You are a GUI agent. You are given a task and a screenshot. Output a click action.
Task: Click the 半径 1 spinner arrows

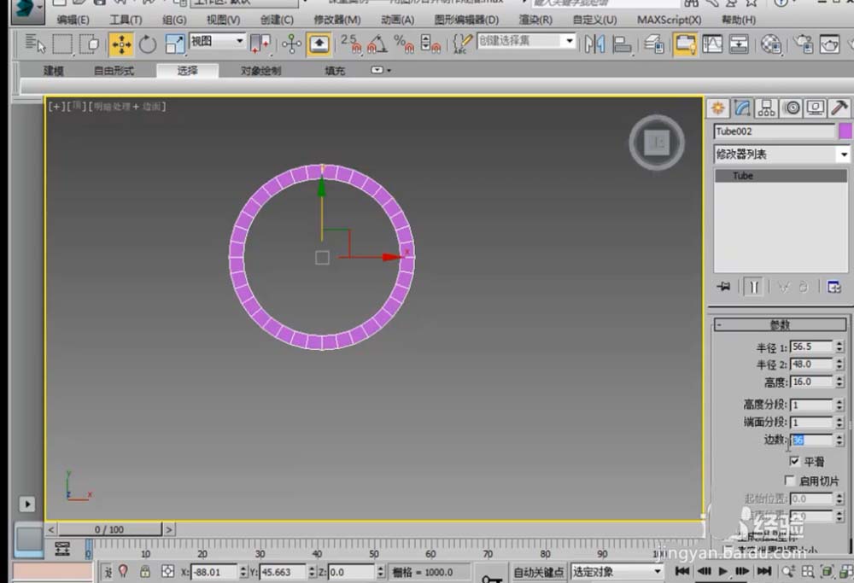click(x=839, y=347)
